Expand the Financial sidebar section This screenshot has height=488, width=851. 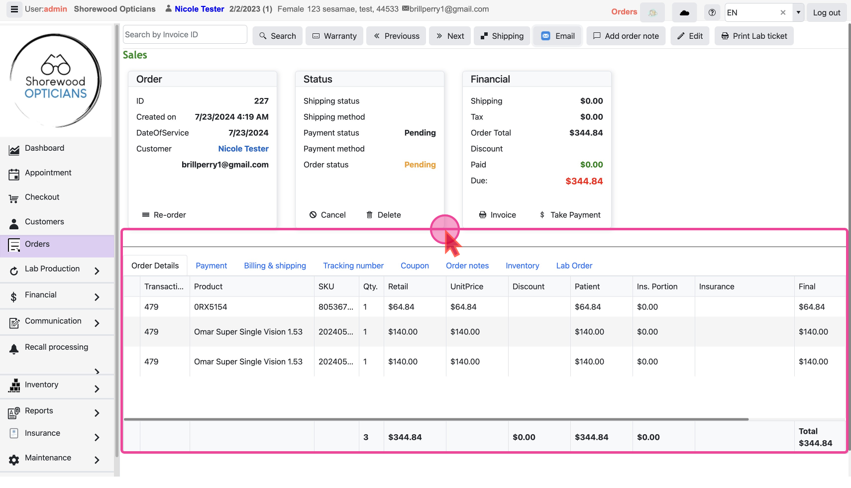pyautogui.click(x=97, y=297)
